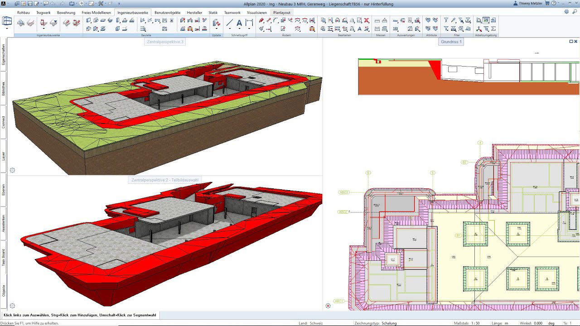The image size is (580, 326).
Task: Click the funnel filter icon in Filter group
Action: pos(446,20)
